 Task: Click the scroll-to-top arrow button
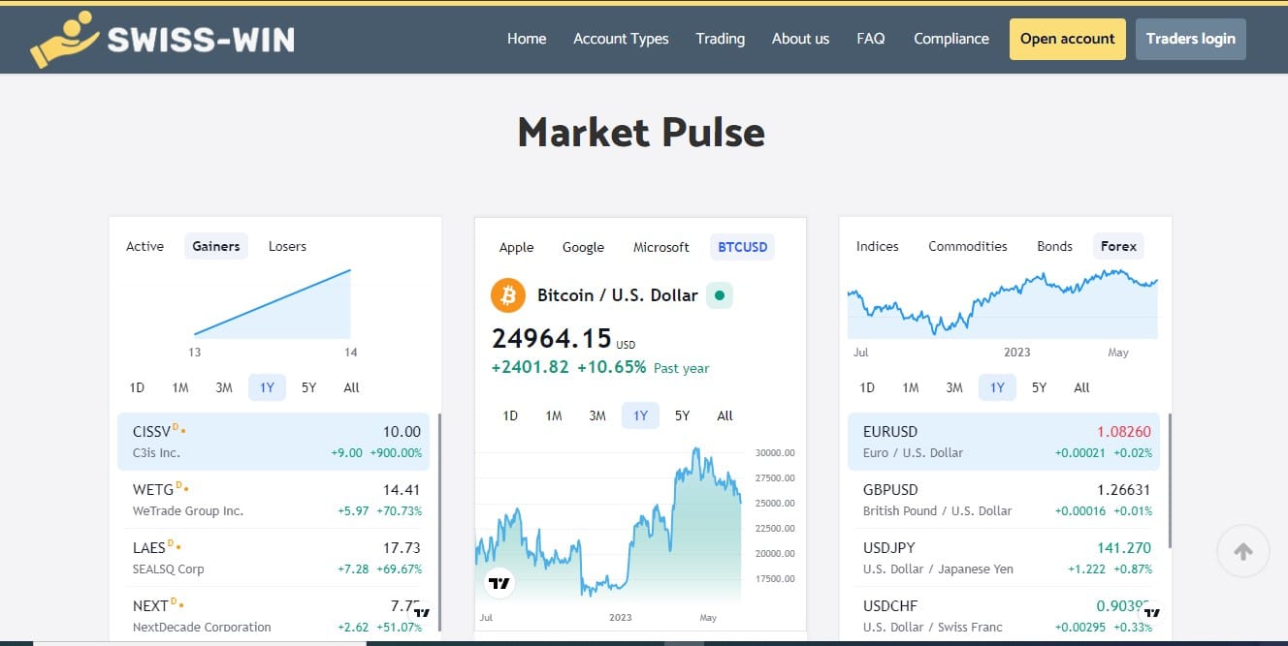click(x=1242, y=551)
